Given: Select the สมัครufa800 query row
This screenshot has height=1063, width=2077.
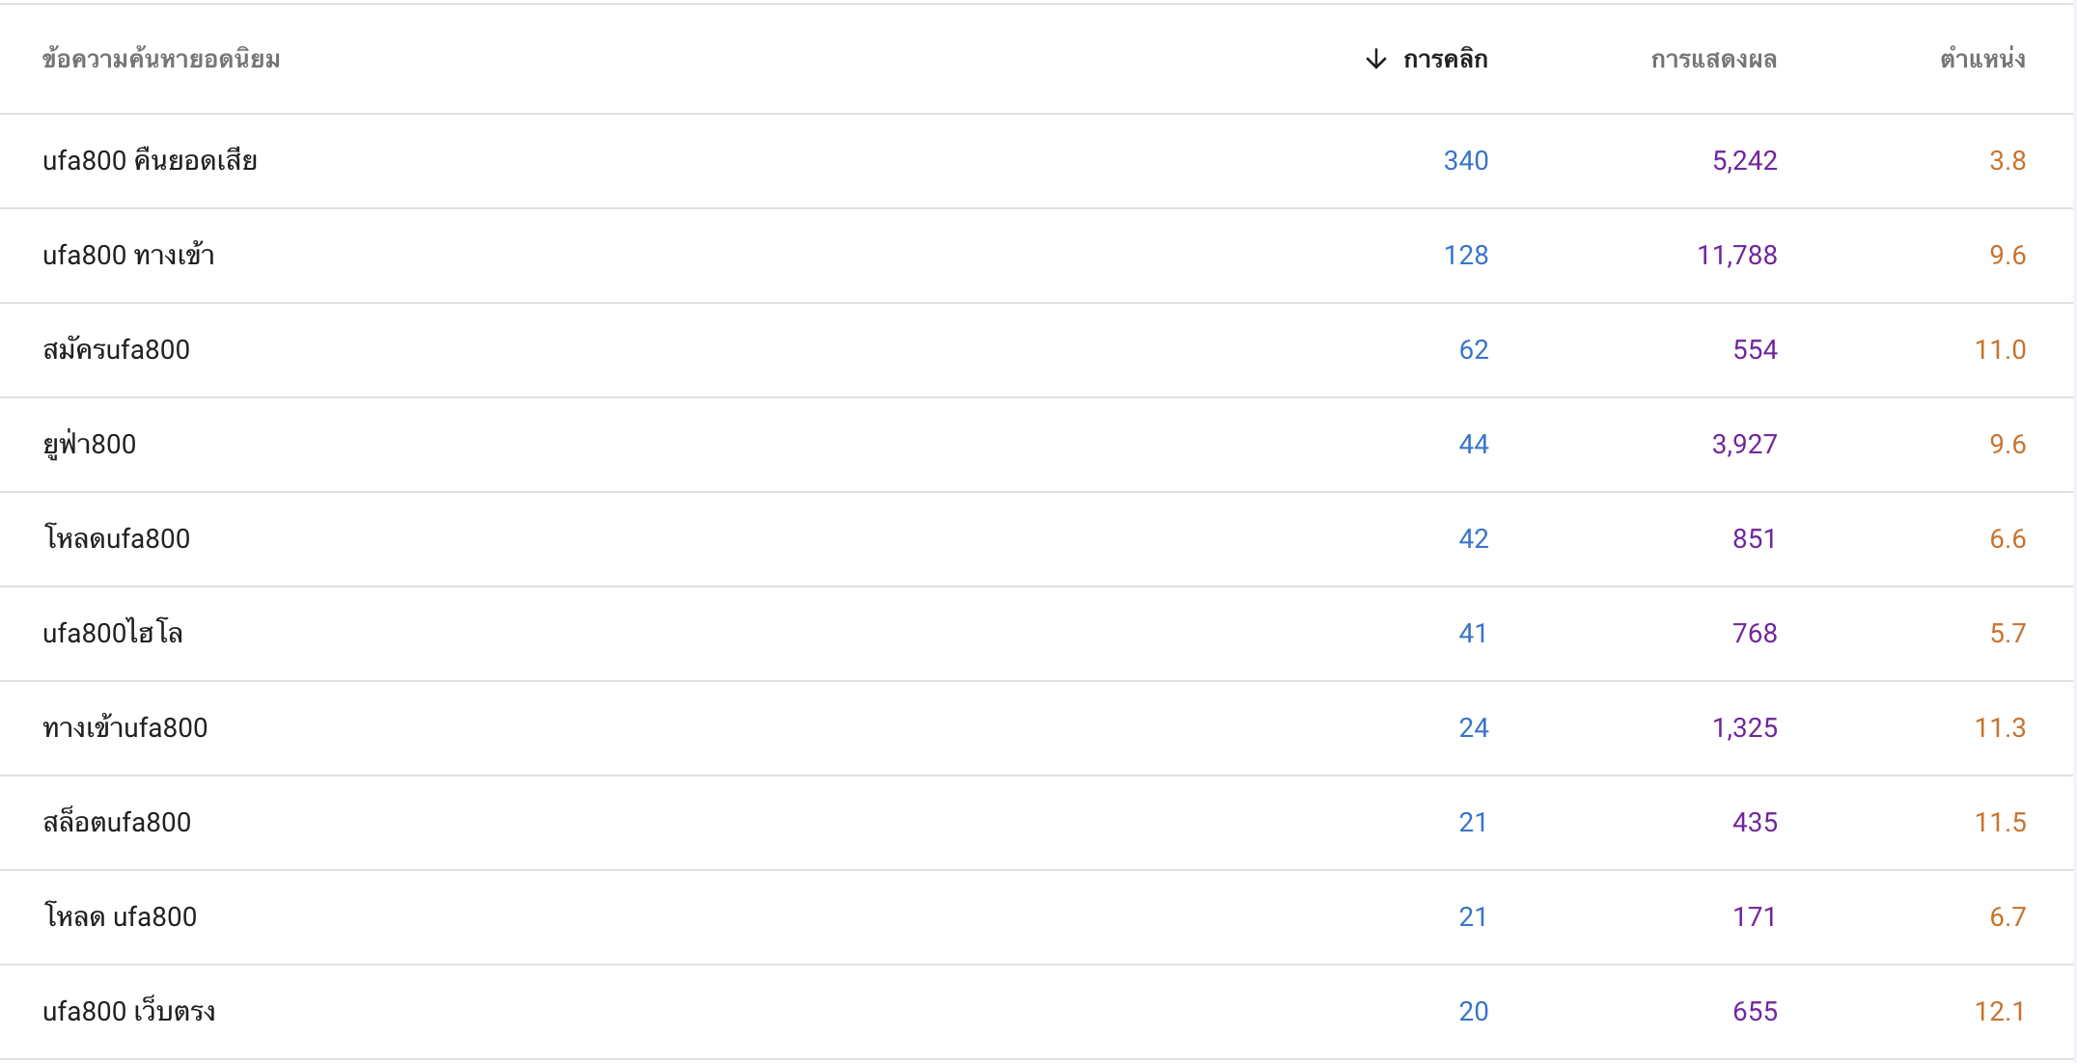Looking at the screenshot, I should coord(1037,350).
